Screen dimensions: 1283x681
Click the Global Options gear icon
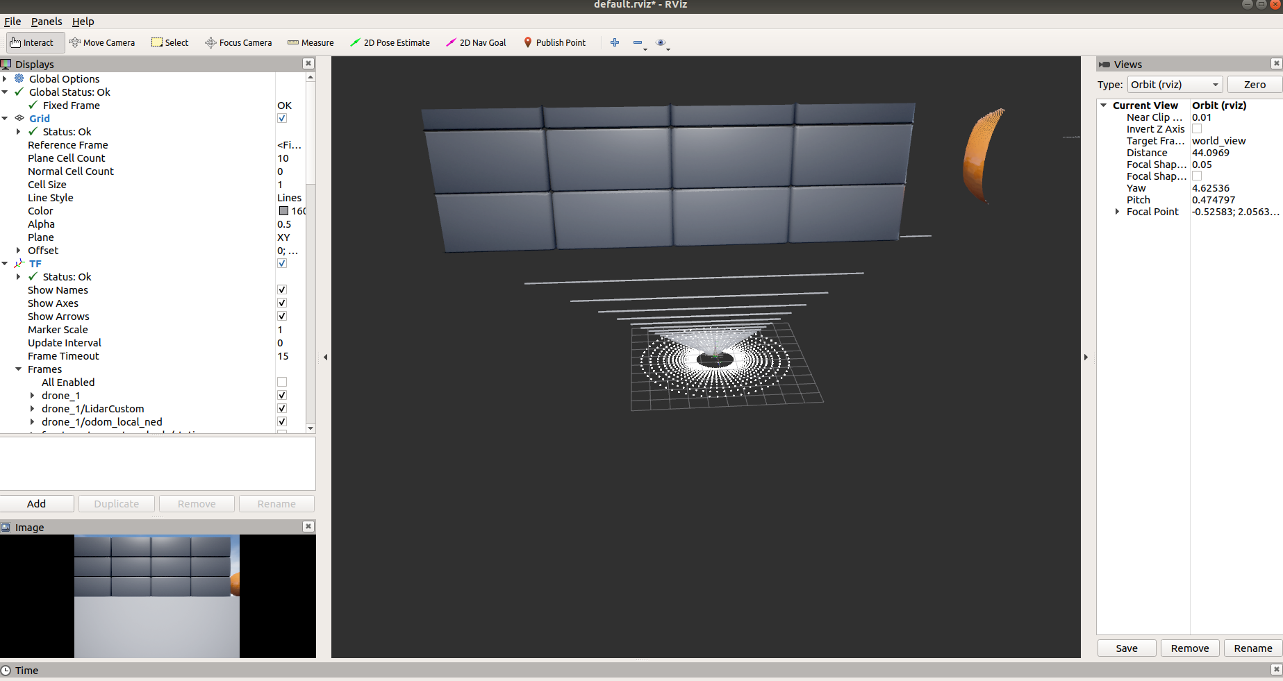19,78
